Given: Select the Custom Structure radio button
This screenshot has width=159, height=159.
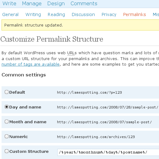Looking at the screenshot, I should click(x=6, y=151).
